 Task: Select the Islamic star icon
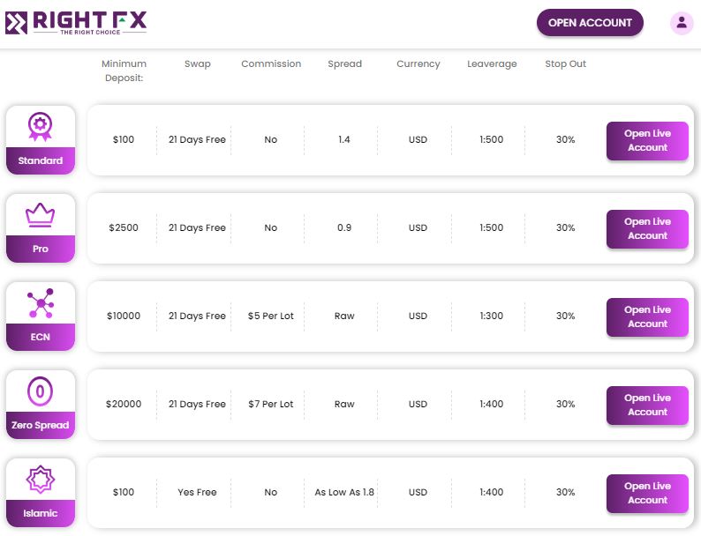coord(41,480)
